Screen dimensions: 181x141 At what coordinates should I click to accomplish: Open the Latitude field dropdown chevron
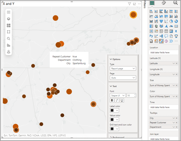click(x=173, y=63)
